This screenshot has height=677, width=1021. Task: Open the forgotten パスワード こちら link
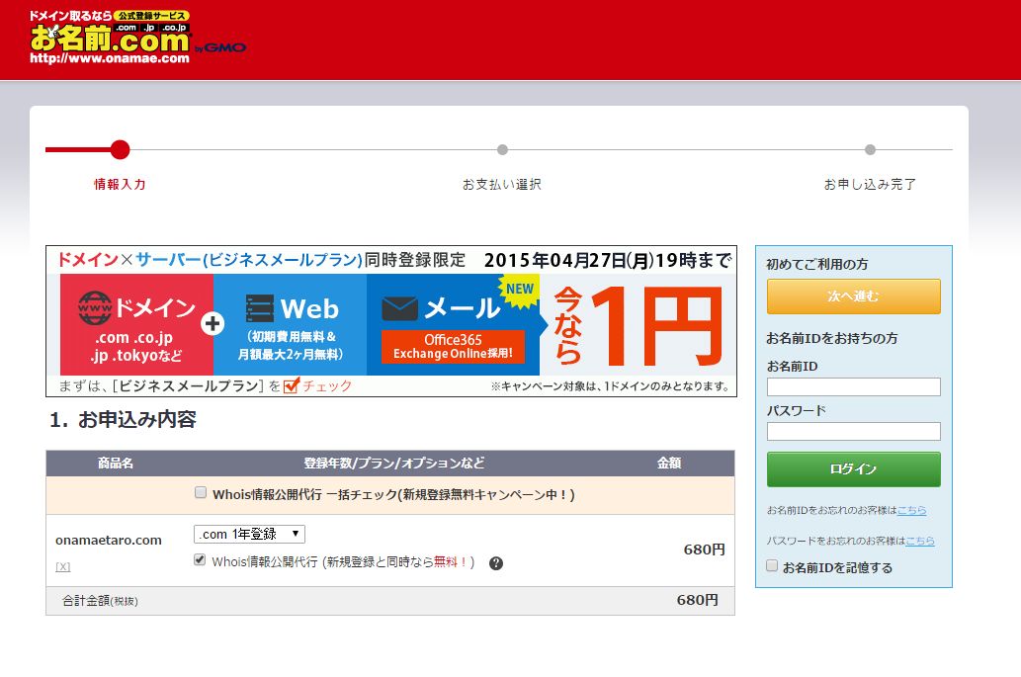coord(920,541)
